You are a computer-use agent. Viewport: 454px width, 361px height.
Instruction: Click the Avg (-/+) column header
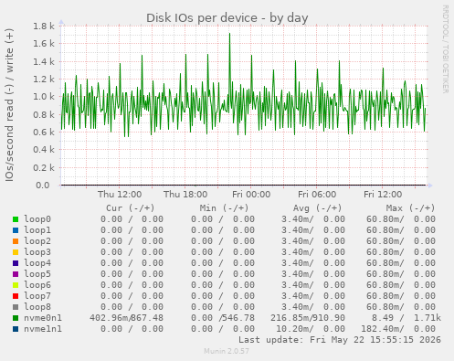(317, 208)
